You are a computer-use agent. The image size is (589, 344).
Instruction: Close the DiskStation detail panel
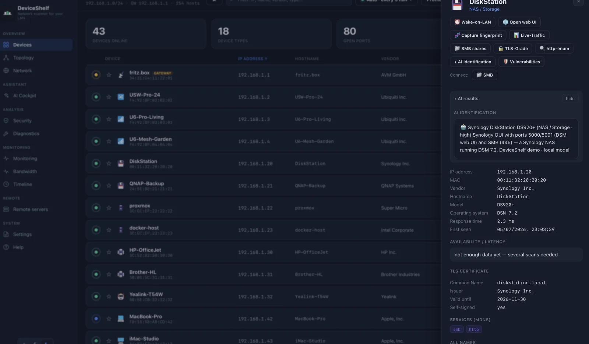[578, 2]
